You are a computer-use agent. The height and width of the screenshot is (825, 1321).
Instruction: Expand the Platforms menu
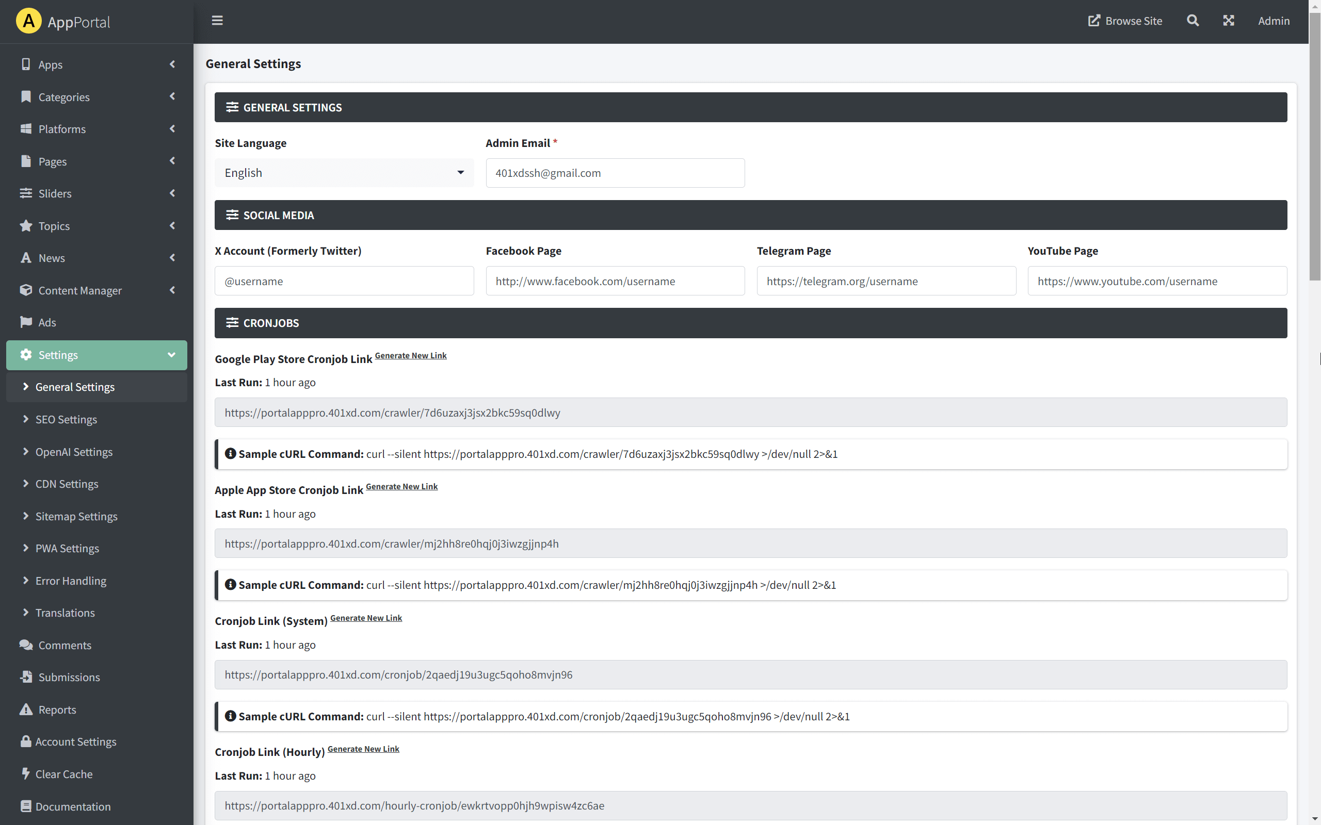(61, 129)
